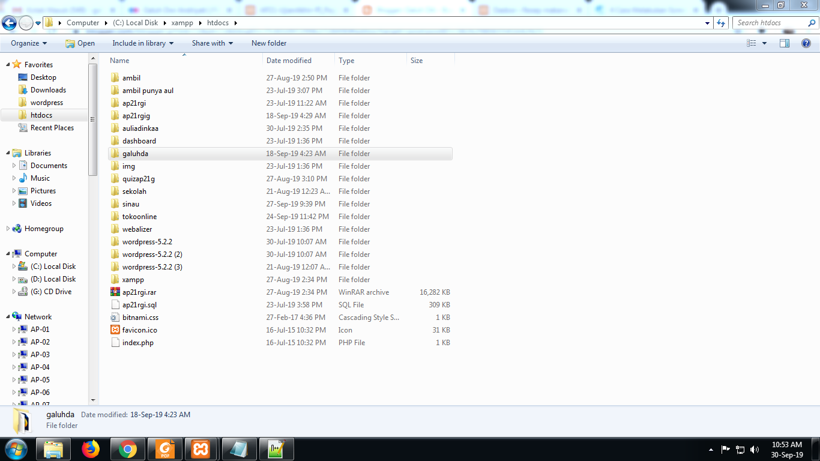This screenshot has height=461, width=820.
Task: Select the sinau folder
Action: click(280, 204)
